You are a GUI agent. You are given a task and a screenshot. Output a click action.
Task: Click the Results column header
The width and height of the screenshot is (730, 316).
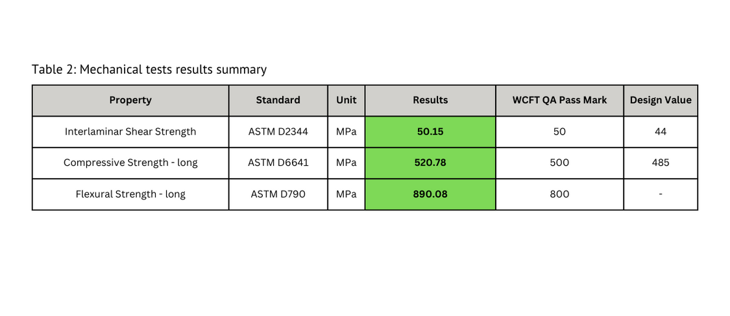coord(430,100)
